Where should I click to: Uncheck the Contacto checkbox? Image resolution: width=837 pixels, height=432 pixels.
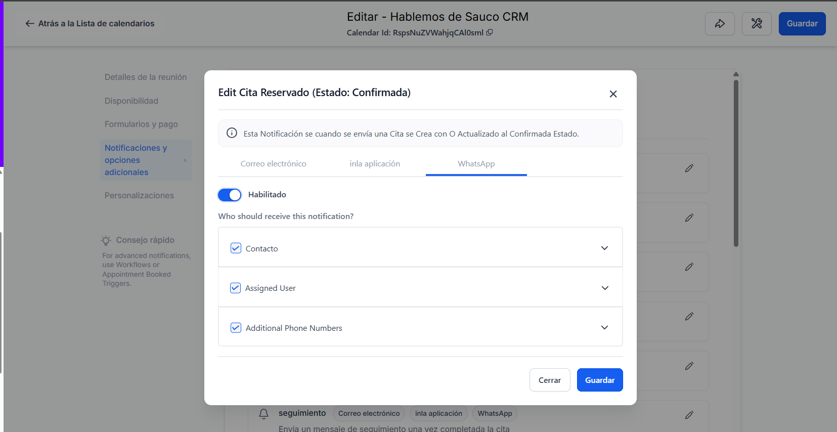[236, 248]
